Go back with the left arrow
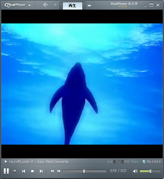Screen dimensions: 164x179 (x=45, y=5)
